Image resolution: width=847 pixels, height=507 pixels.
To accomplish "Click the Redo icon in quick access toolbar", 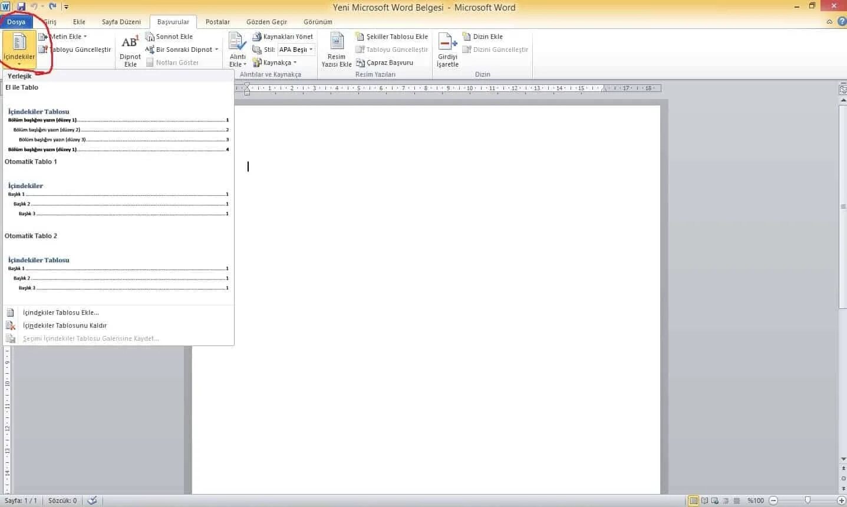I will [x=52, y=6].
